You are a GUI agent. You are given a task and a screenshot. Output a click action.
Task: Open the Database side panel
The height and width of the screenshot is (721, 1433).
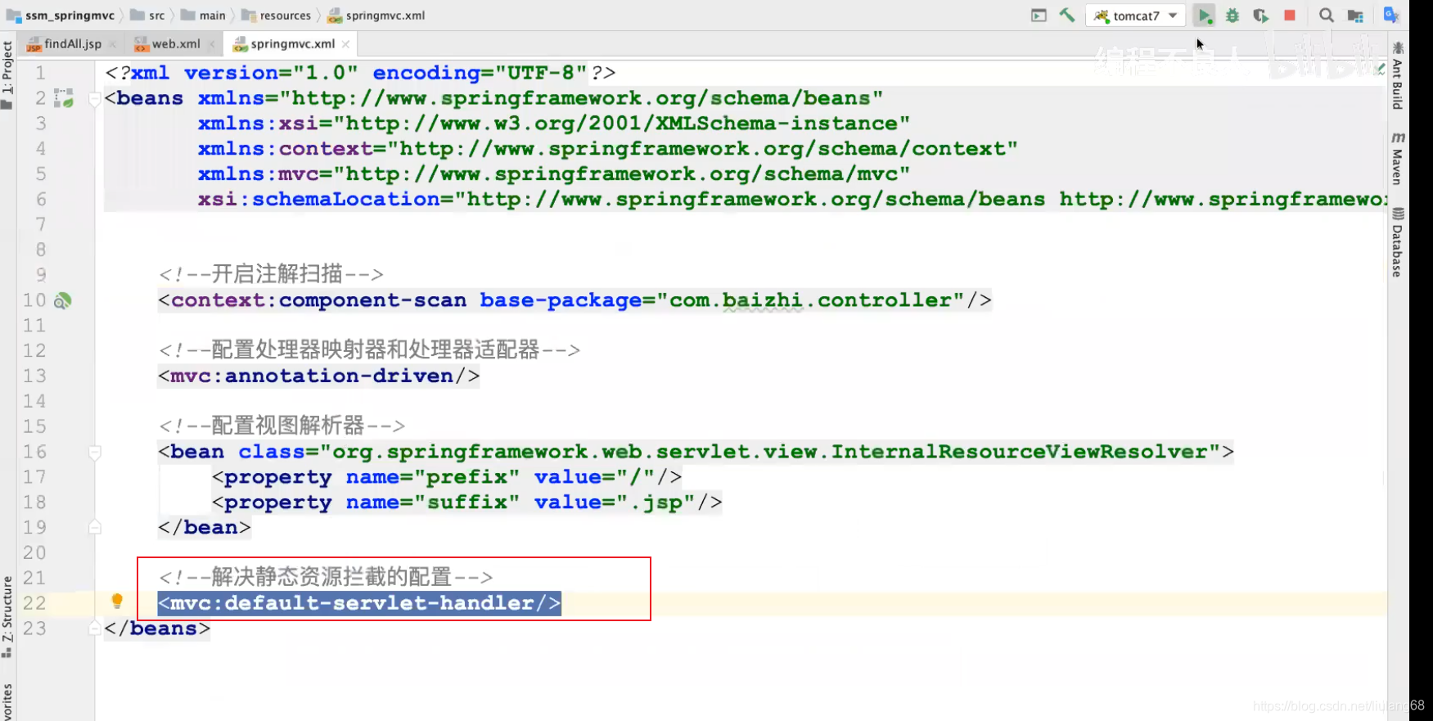coord(1398,243)
